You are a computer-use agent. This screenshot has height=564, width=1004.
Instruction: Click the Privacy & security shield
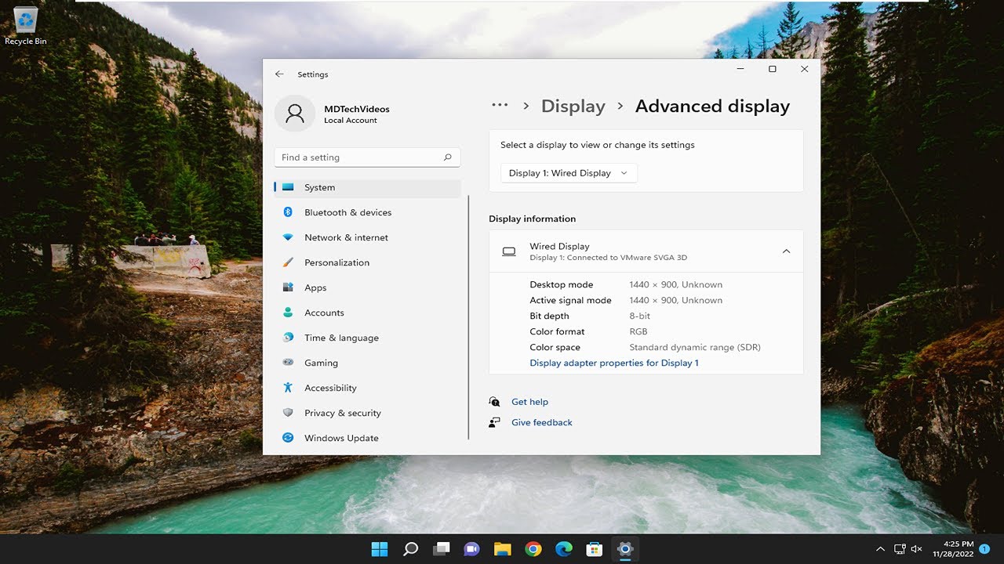tap(288, 413)
